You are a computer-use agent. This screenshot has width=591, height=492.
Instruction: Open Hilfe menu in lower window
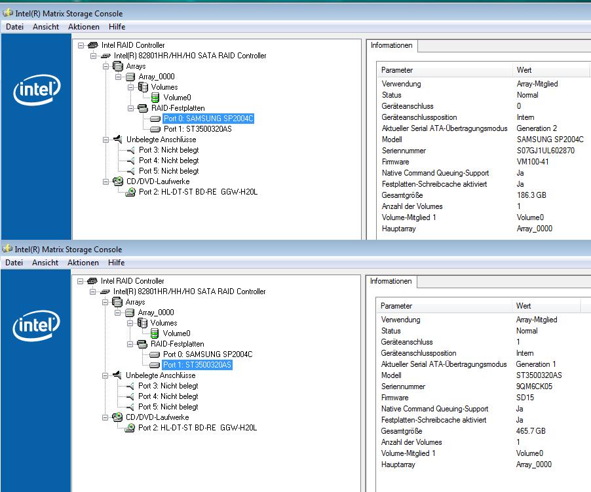coord(116,263)
